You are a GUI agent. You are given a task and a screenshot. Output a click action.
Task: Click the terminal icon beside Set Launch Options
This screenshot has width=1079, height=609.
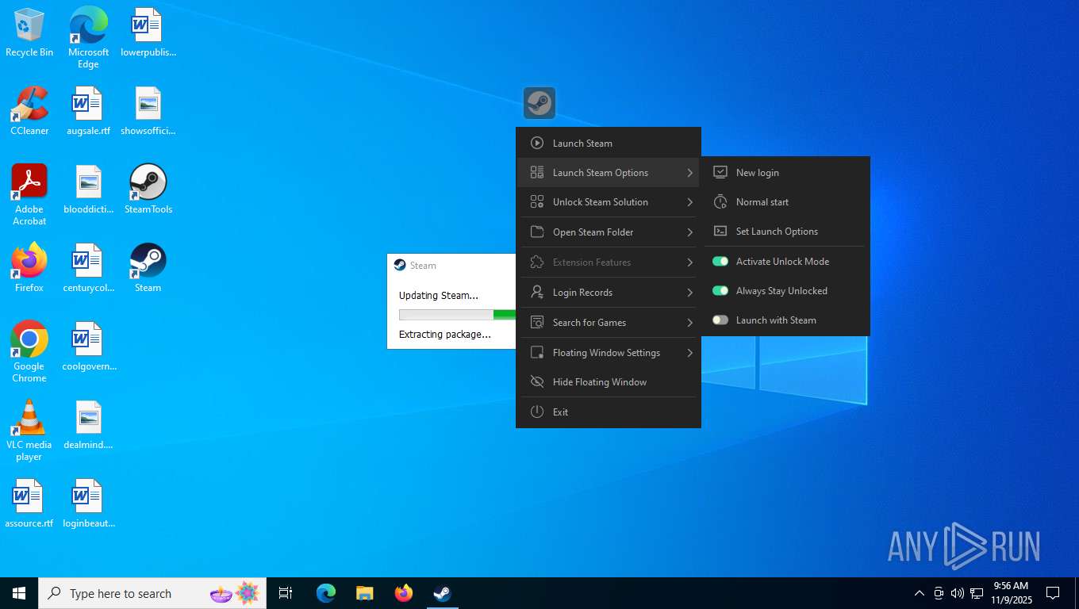[720, 232]
